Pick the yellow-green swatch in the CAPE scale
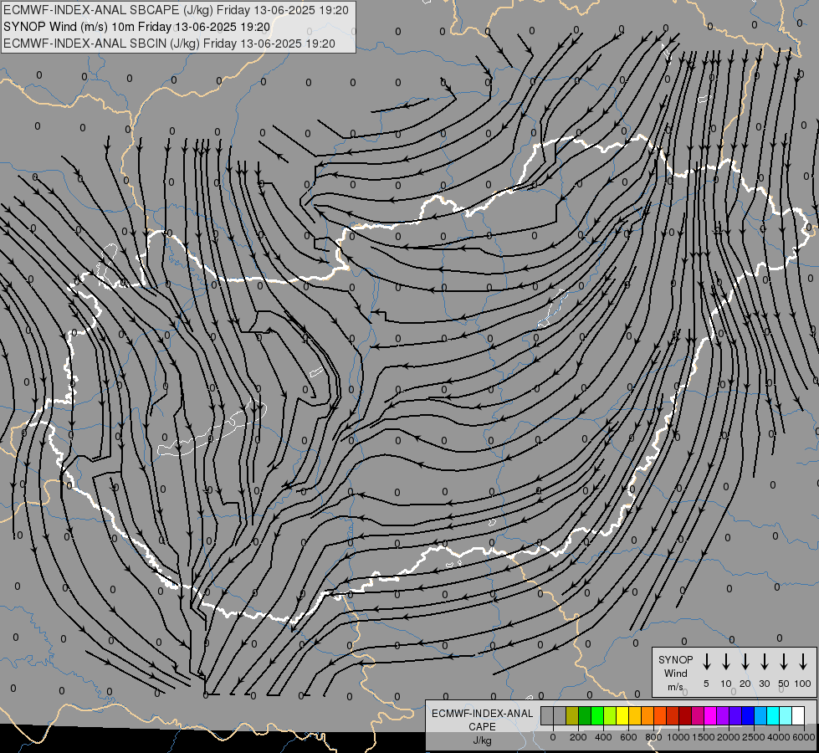Screen dimensions: 819x753 pyautogui.click(x=610, y=715)
